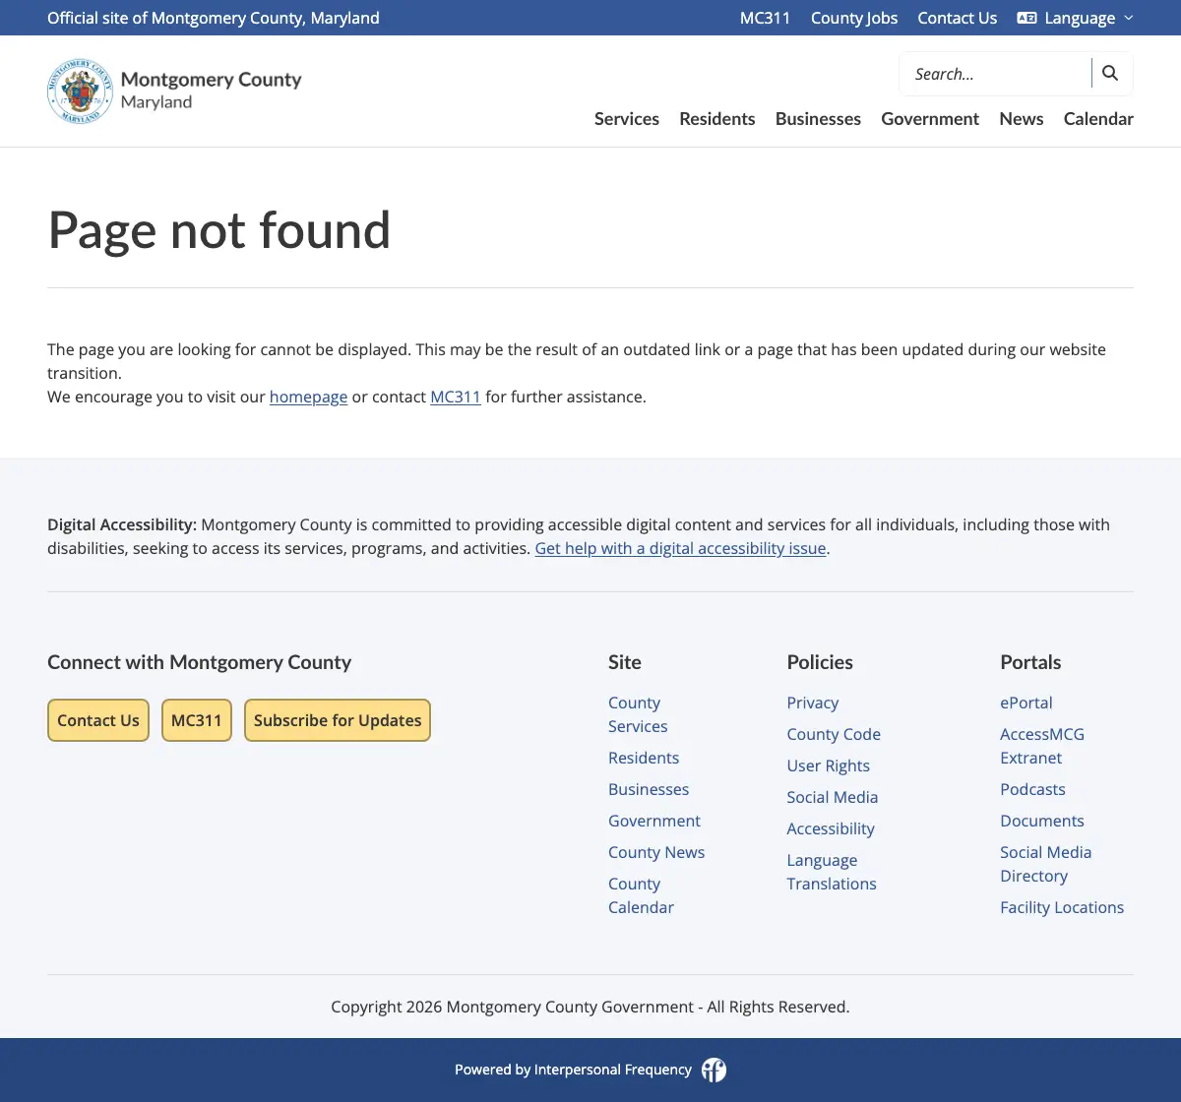Go to News in main navigation
This screenshot has width=1181, height=1102.
[1022, 119]
